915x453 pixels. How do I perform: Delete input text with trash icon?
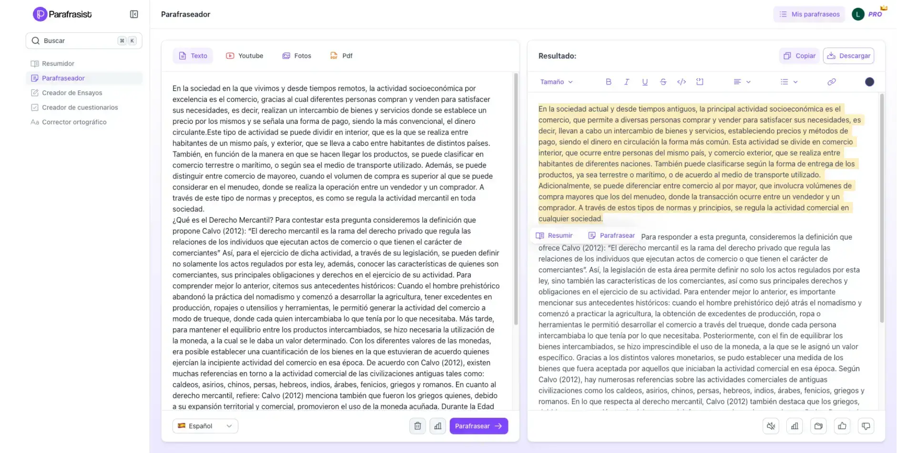coord(417,426)
